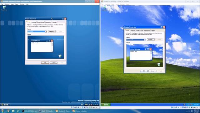Open Machine menu in POSReady VirtualBox window
The image size is (200, 113).
[7, 4]
